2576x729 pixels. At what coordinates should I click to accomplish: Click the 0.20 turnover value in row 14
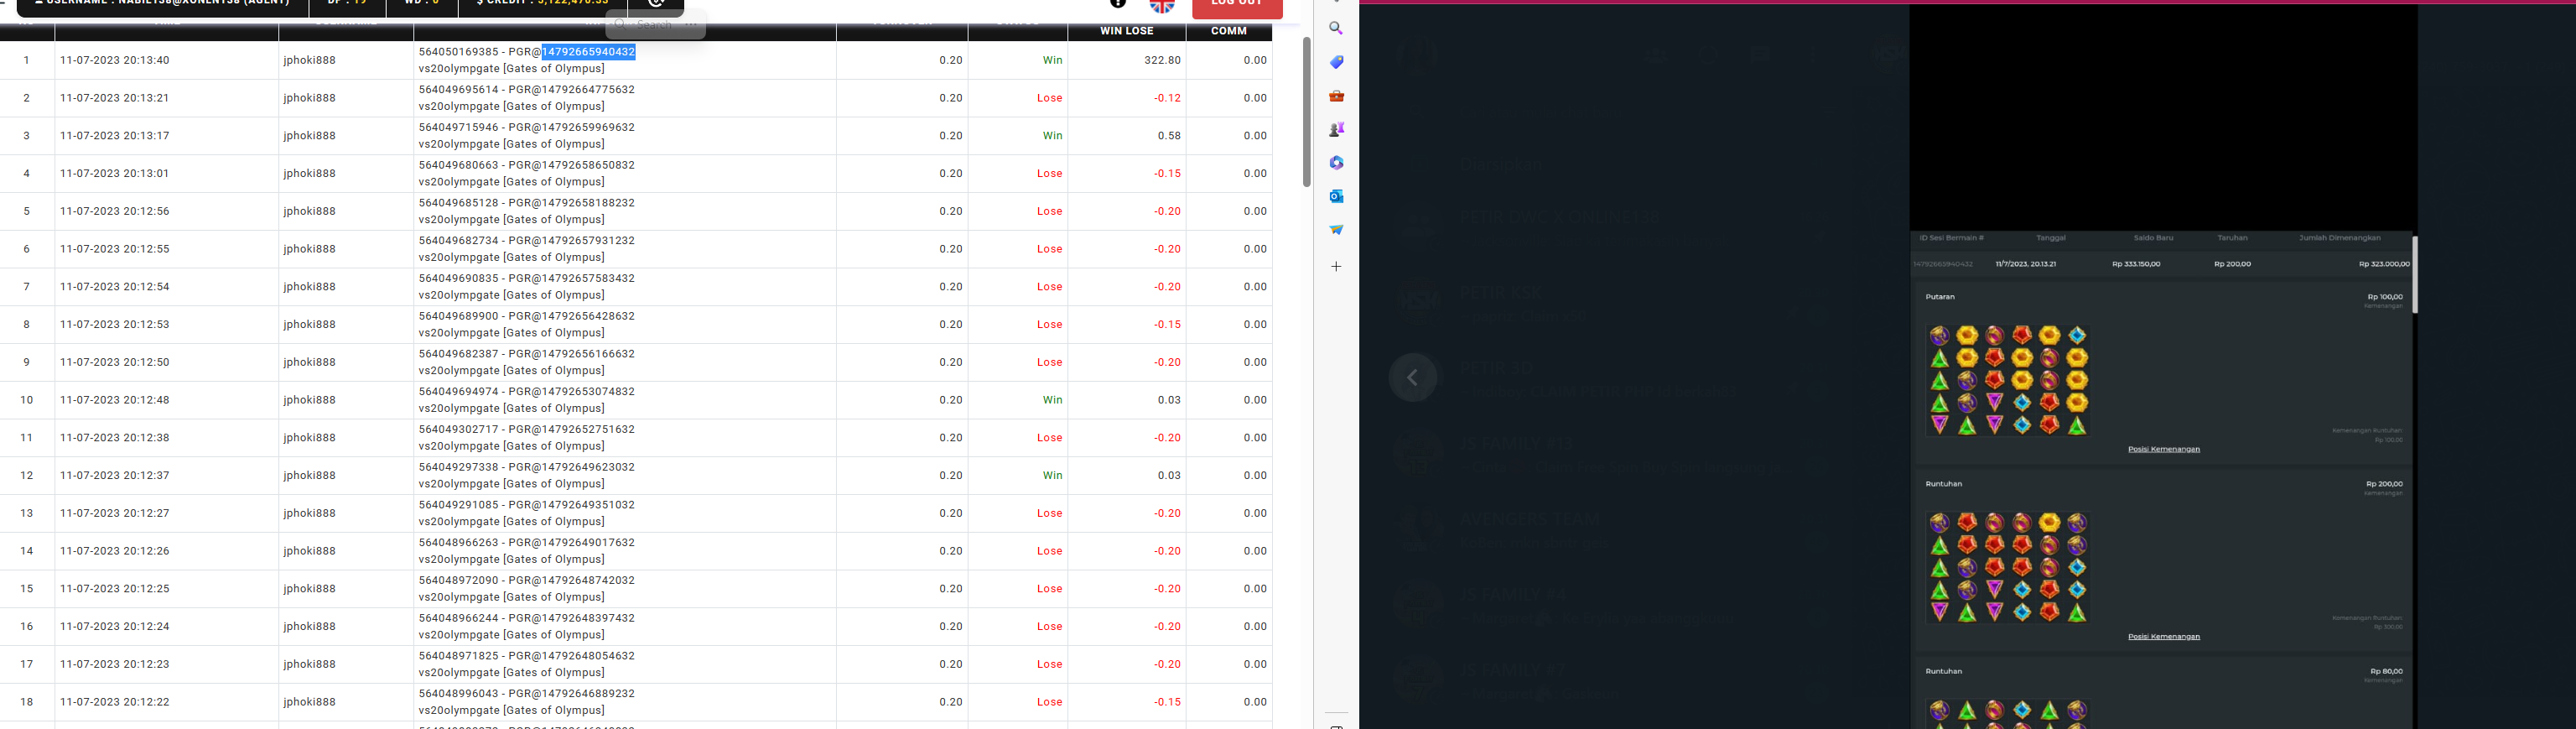(x=951, y=551)
